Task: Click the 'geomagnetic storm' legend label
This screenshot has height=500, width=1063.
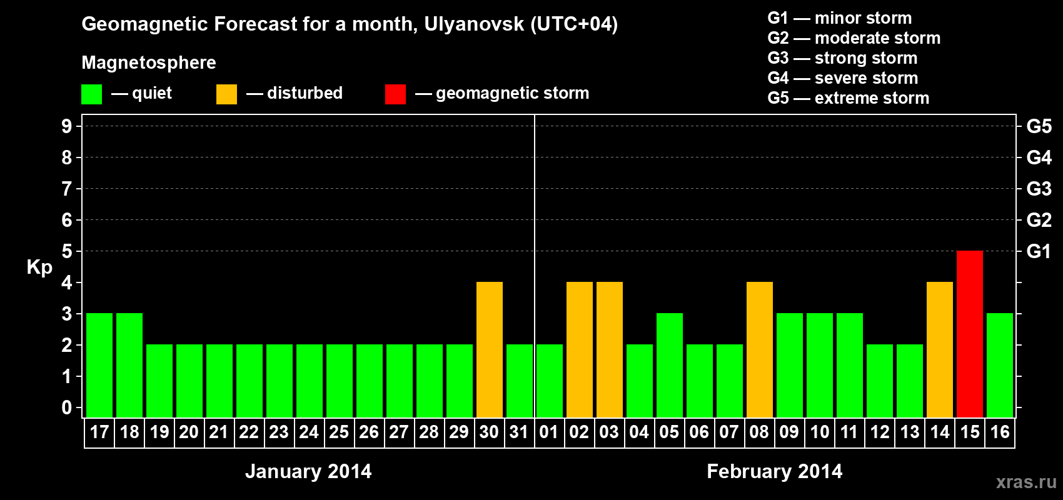Action: point(513,94)
